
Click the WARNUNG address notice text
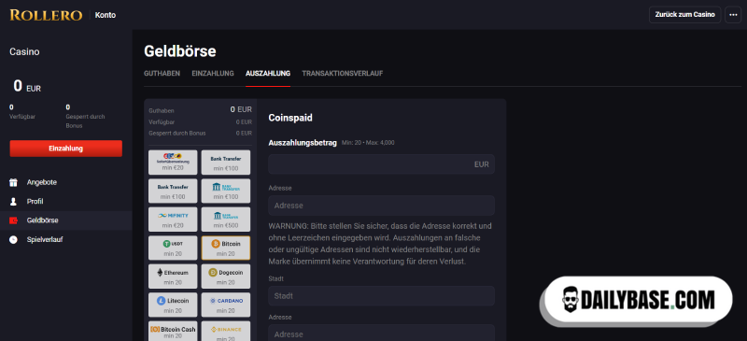tap(380, 244)
